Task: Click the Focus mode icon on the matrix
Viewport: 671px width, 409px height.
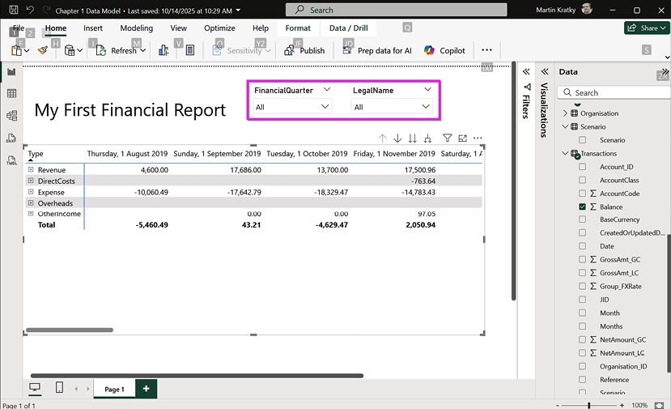Action: tap(463, 138)
